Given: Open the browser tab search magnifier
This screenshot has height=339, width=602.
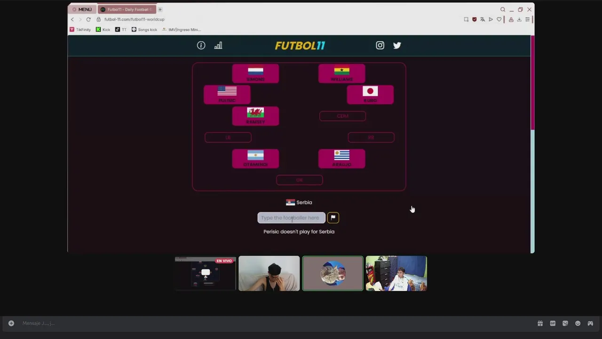Looking at the screenshot, I should (503, 9).
